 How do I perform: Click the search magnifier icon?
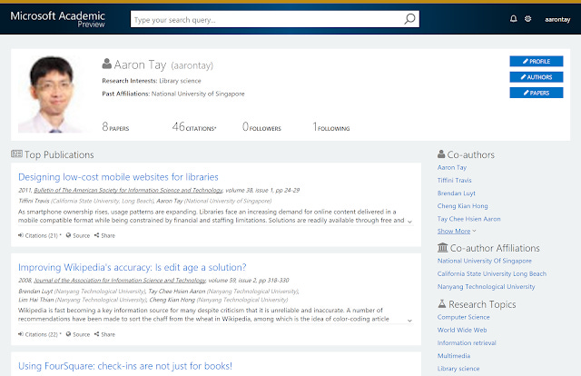(x=409, y=19)
